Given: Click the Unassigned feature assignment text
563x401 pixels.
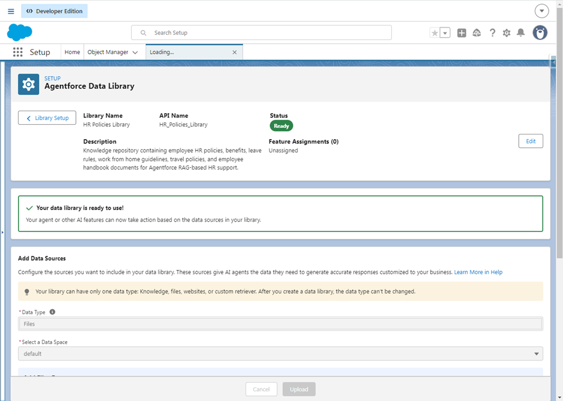Looking at the screenshot, I should coord(283,151).
